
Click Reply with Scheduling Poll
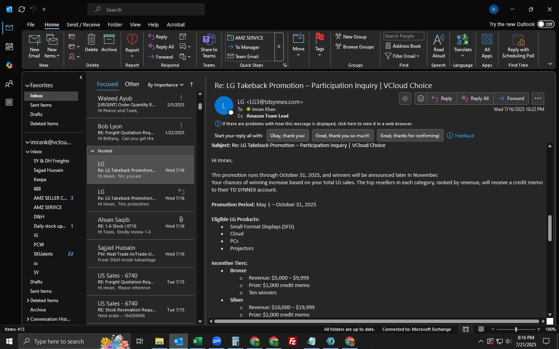click(x=518, y=46)
